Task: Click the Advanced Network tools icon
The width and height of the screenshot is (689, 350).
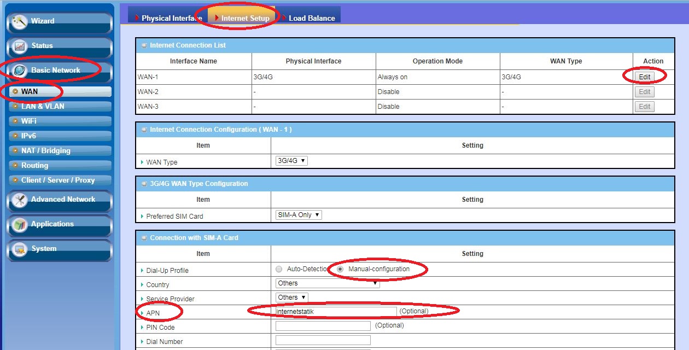Action: point(20,200)
